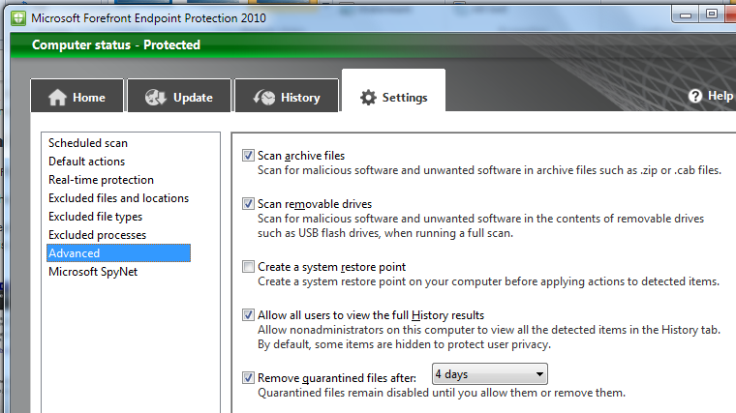Click the Update tab globe icon
The image size is (736, 413).
pyautogui.click(x=156, y=98)
